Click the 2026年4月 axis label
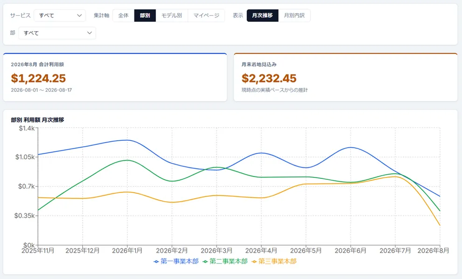 [261, 251]
